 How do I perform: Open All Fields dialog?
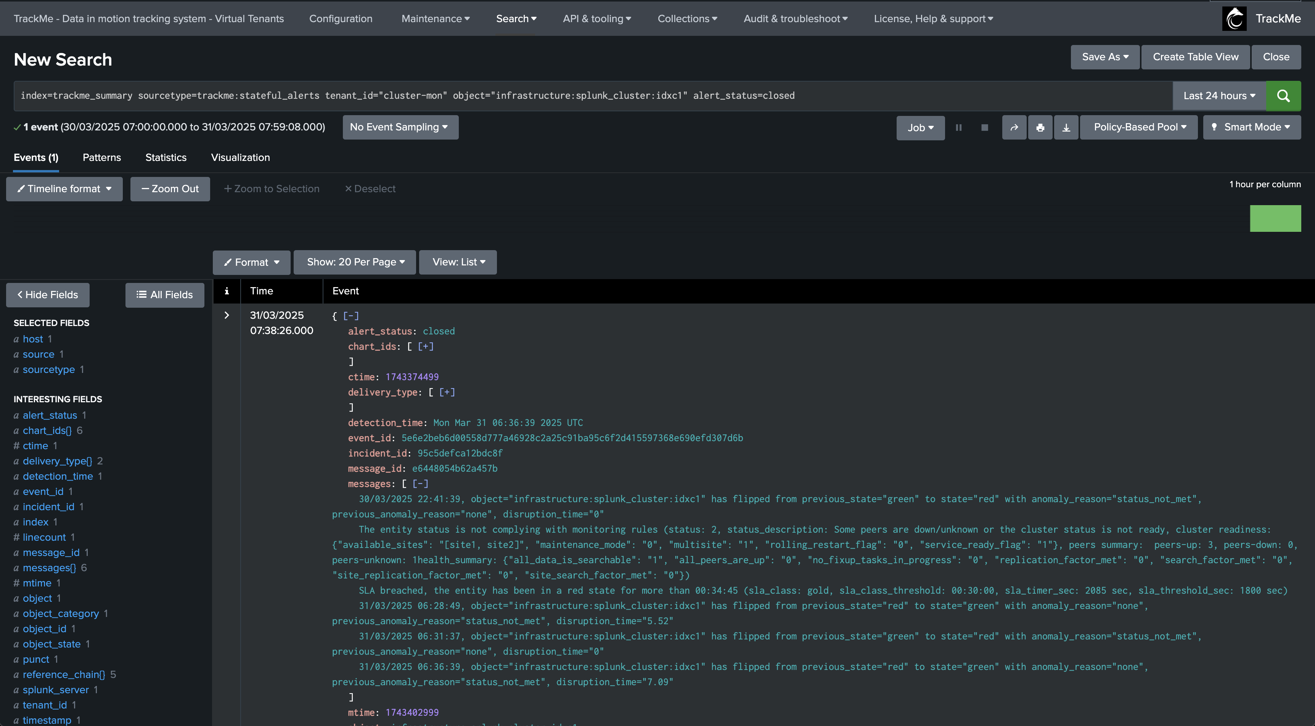(x=165, y=295)
